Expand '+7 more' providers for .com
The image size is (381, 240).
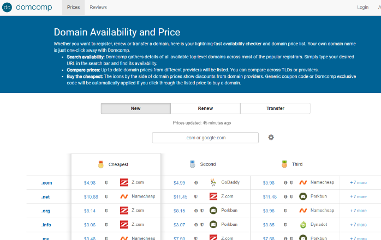point(358,183)
